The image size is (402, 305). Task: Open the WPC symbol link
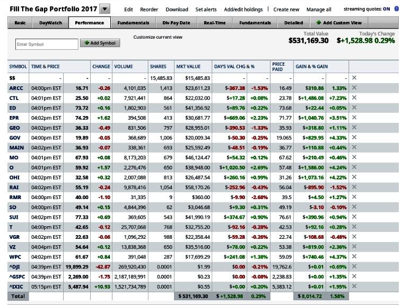(x=15, y=257)
